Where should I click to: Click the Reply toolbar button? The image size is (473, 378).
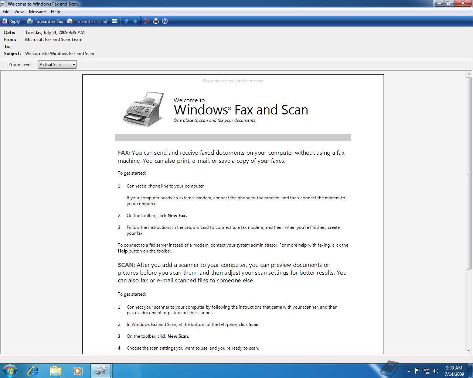(x=11, y=21)
